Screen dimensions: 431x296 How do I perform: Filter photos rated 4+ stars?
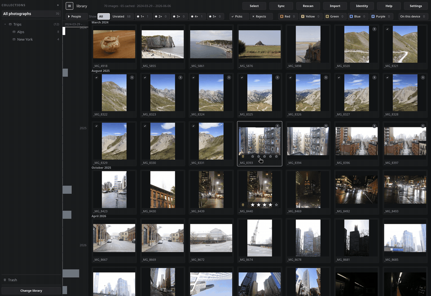coord(198,17)
